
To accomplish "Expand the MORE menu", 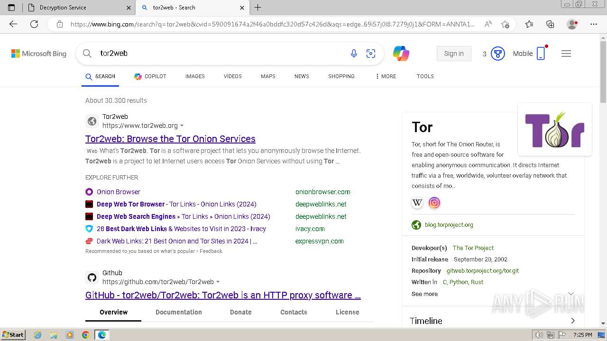I will pyautogui.click(x=386, y=76).
